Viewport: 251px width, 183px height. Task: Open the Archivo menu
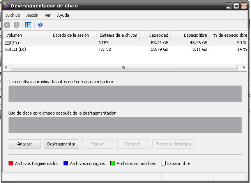13,15
